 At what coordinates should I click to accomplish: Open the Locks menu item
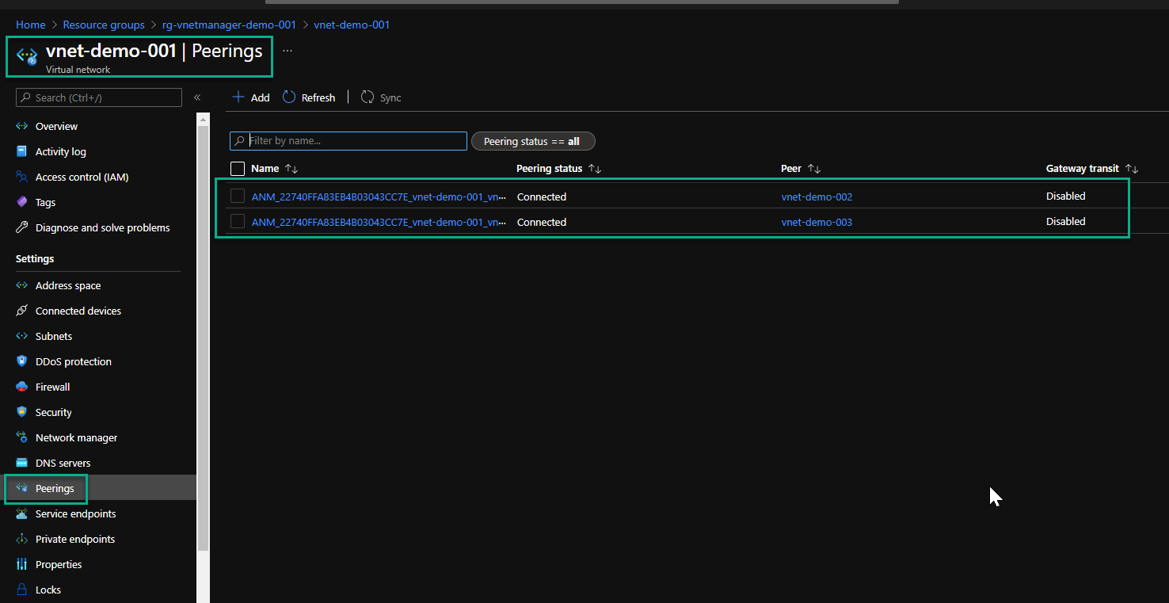48,590
